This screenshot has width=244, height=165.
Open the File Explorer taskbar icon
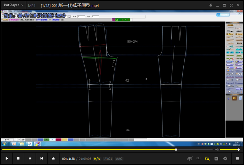pos(22,144)
